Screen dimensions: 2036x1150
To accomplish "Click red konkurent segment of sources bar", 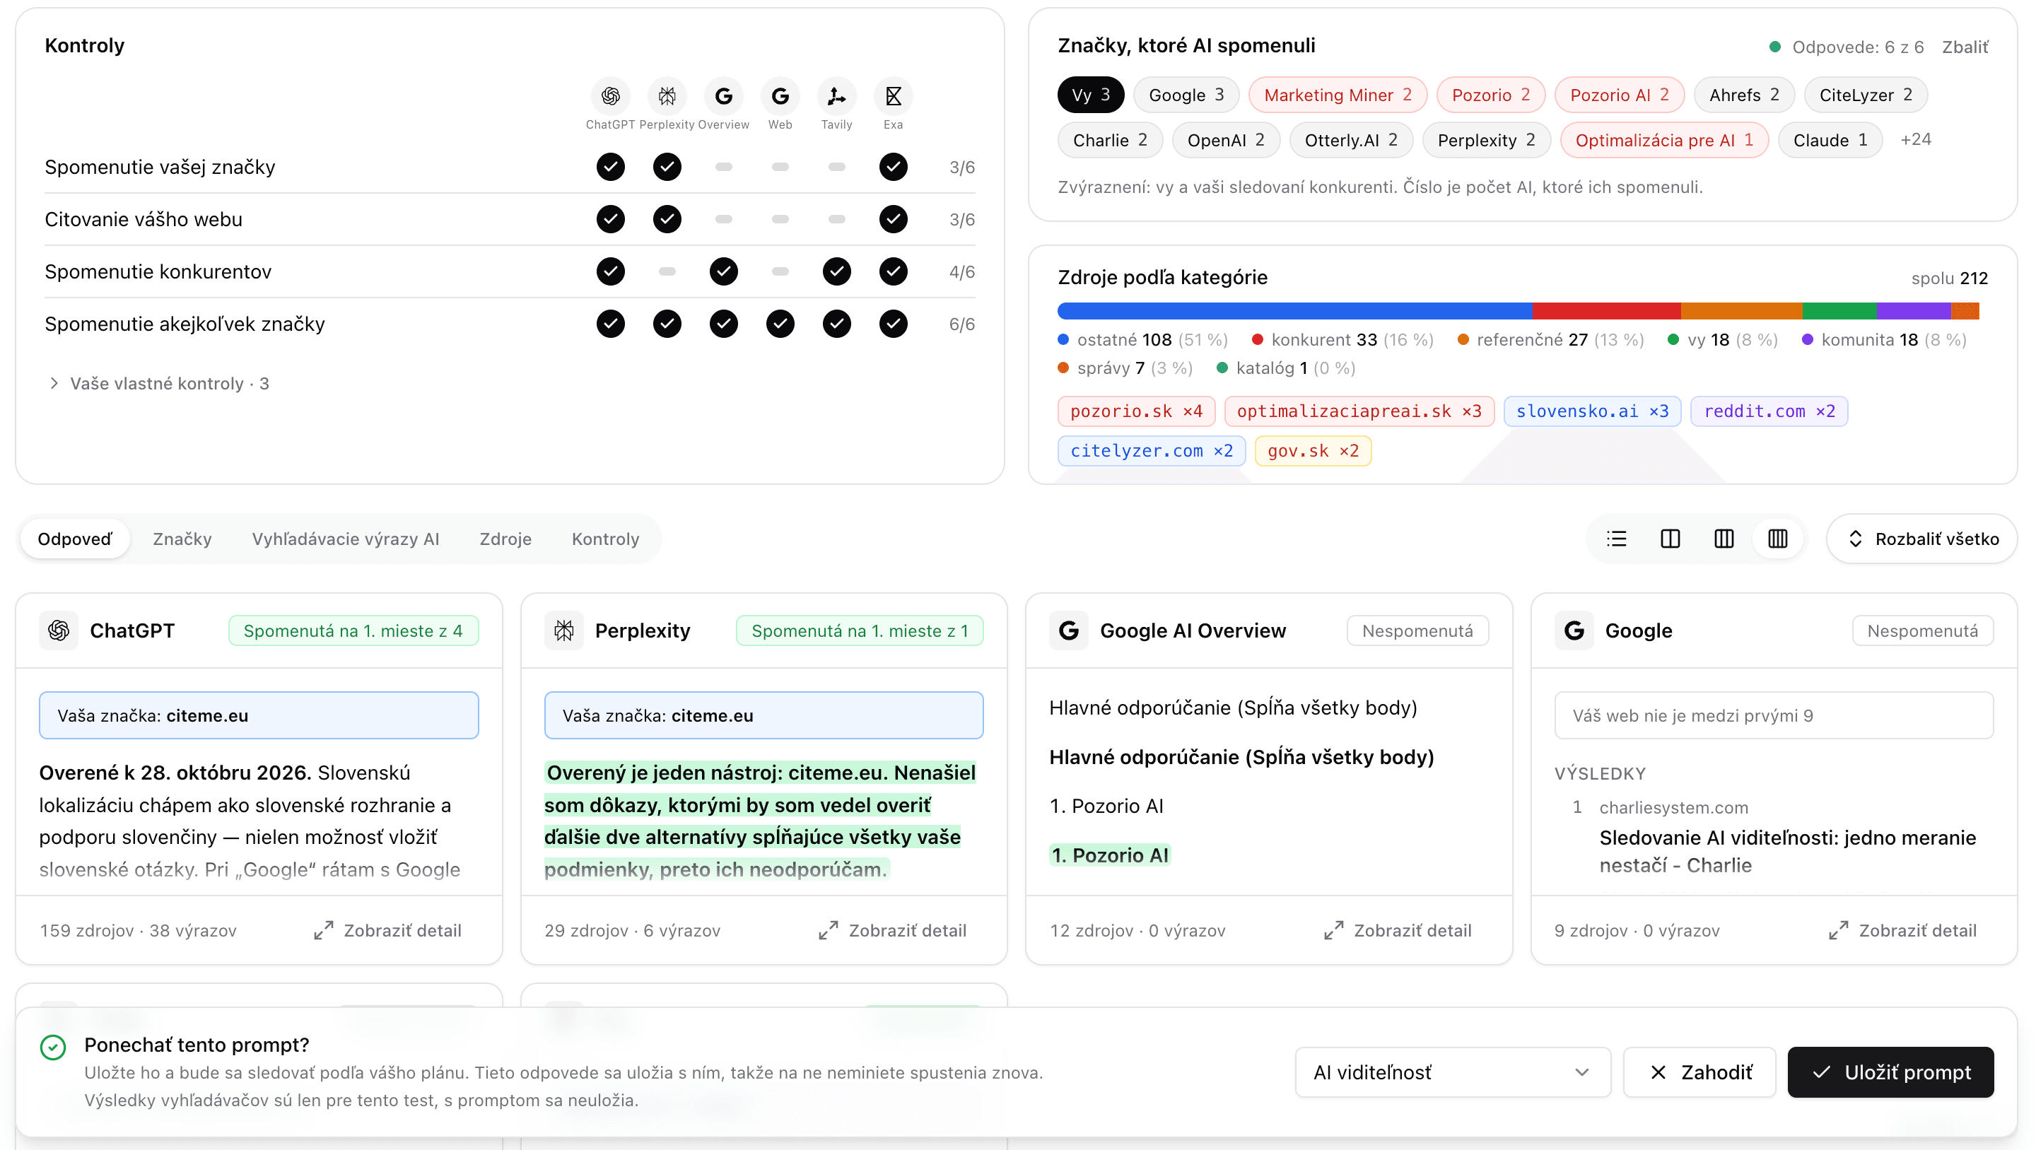I will [1607, 310].
